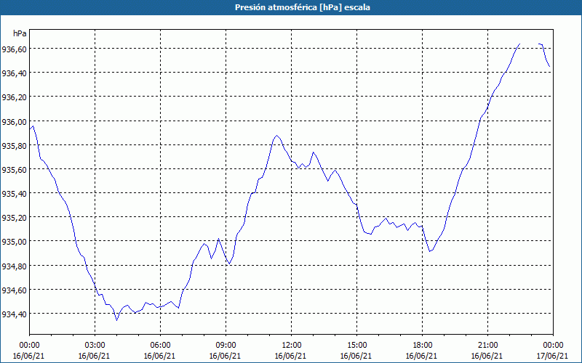Select the 934,40 y-axis label
Image resolution: width=582 pixels, height=363 pixels.
click(x=14, y=314)
